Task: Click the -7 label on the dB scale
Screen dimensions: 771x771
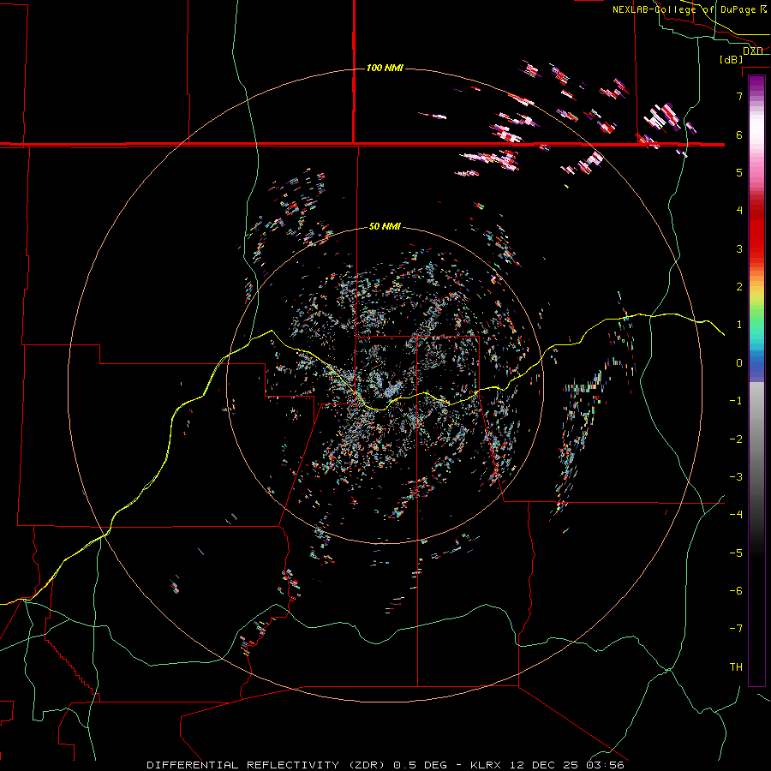Action: 736,629
